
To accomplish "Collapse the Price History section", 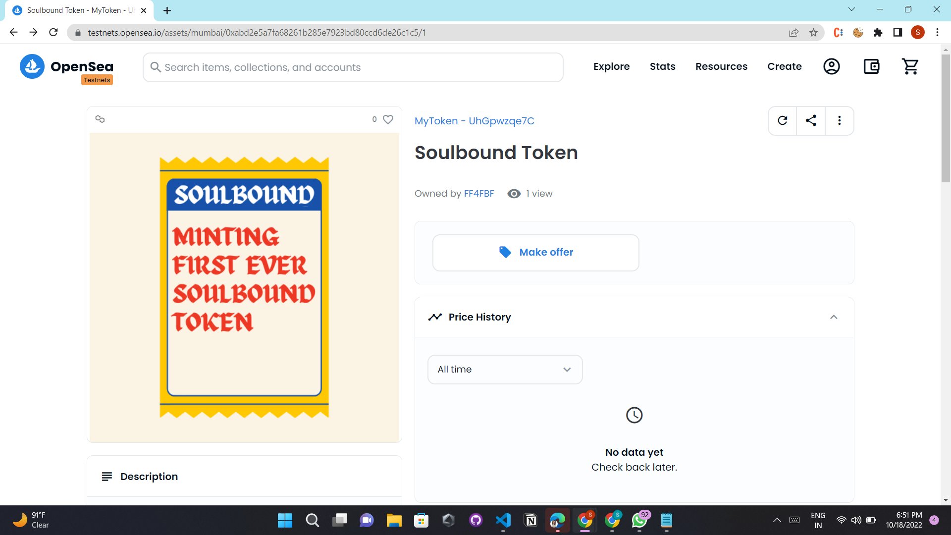I will pos(834,317).
